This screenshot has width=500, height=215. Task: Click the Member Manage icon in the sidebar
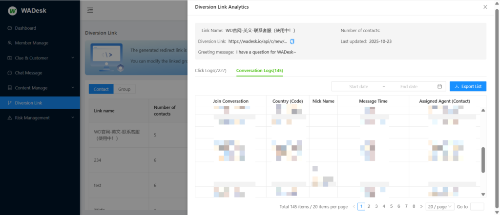coord(10,43)
